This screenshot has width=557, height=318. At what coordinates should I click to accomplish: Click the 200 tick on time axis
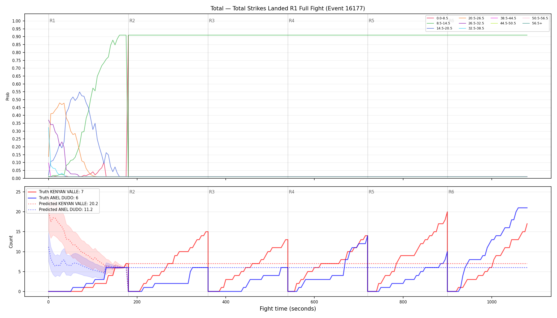(x=137, y=302)
